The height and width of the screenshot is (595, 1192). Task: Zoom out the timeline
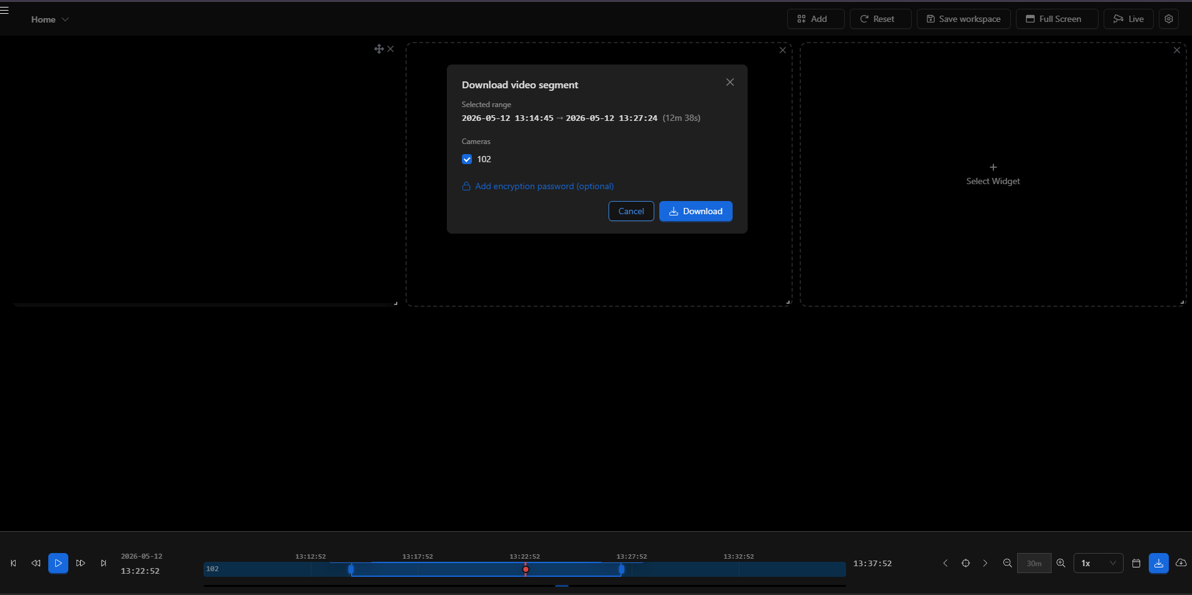coord(1007,563)
